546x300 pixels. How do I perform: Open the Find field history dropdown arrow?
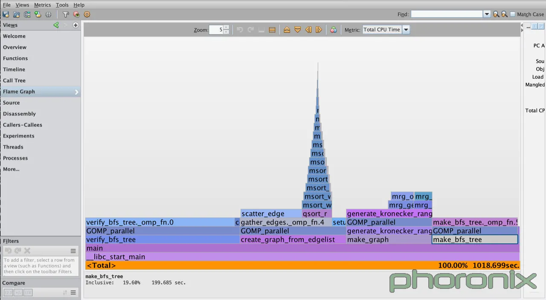(x=487, y=14)
